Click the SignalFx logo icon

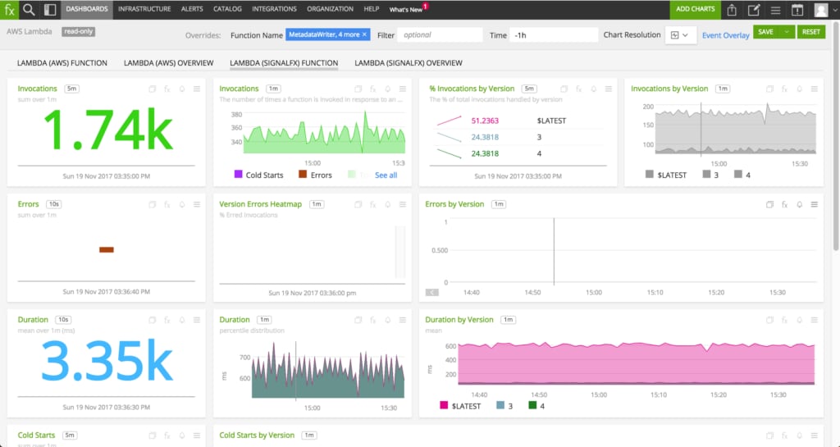tap(9, 10)
